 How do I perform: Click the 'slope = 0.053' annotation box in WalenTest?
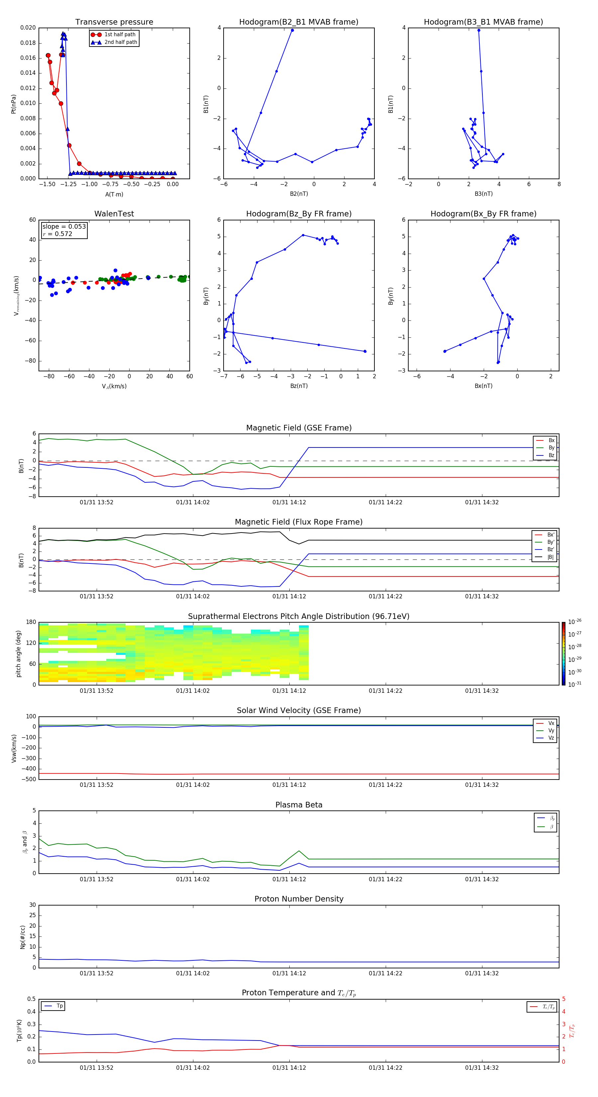64,230
